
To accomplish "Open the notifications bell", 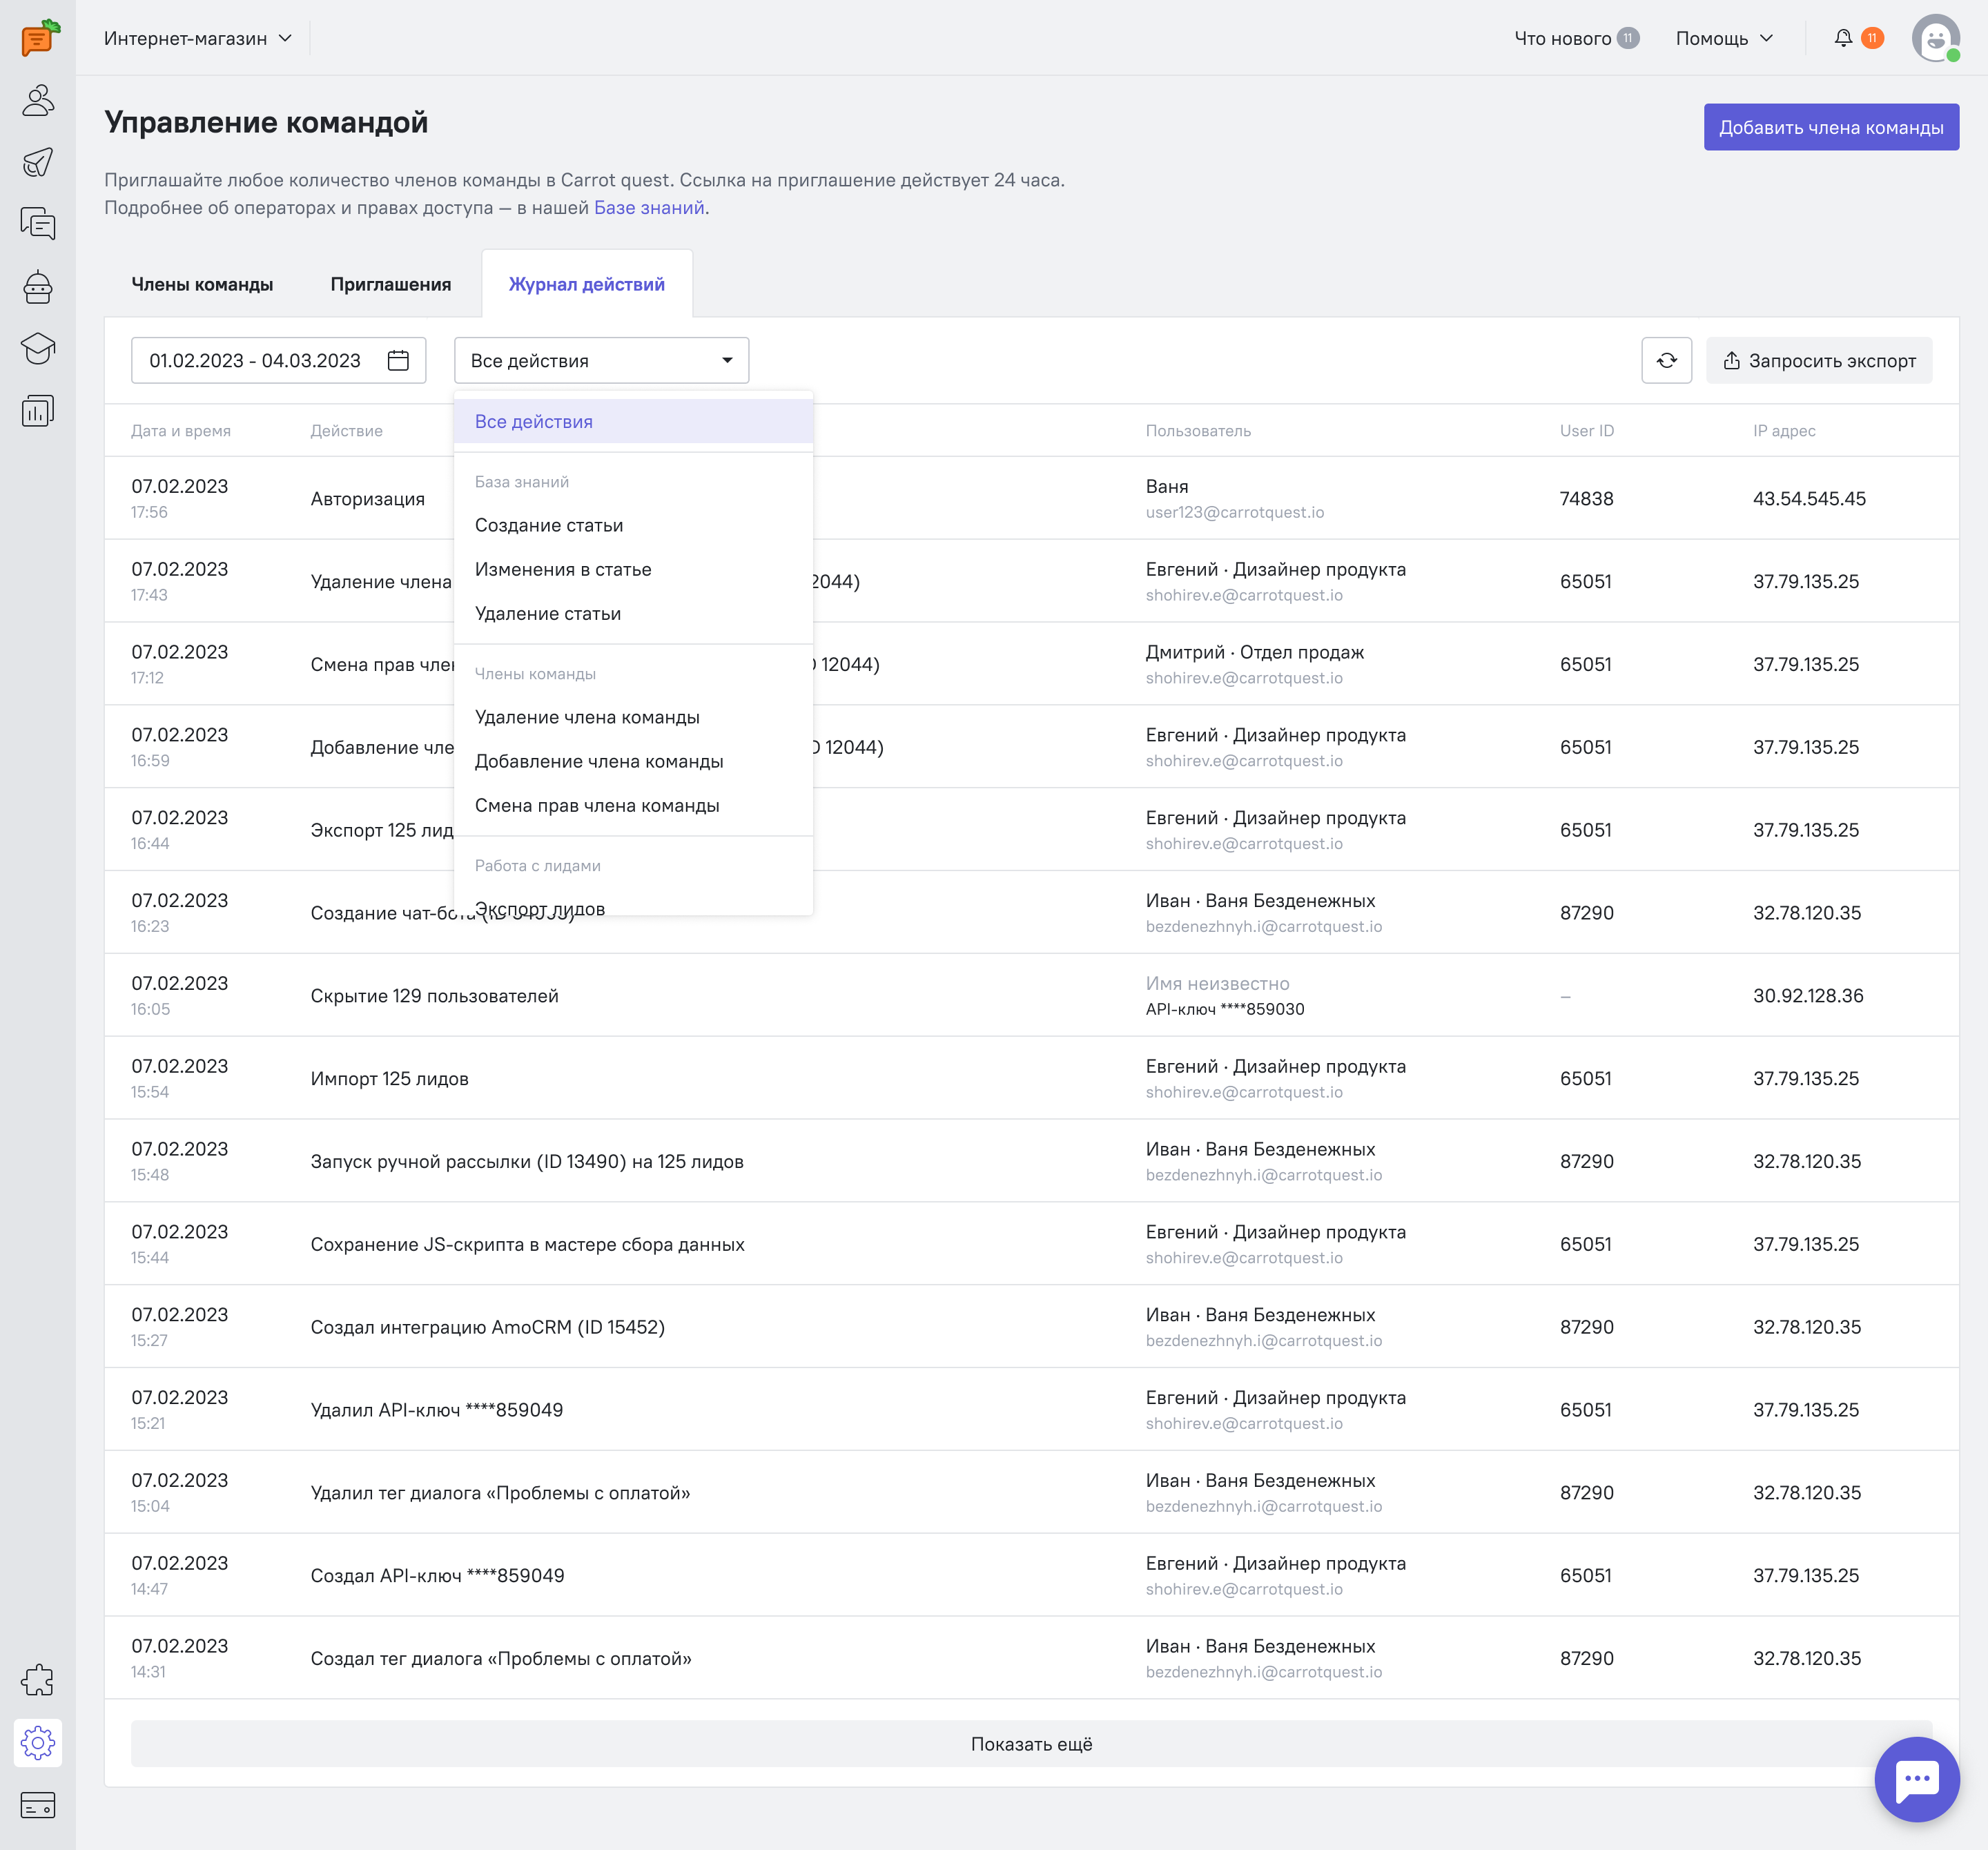I will pyautogui.click(x=1843, y=38).
